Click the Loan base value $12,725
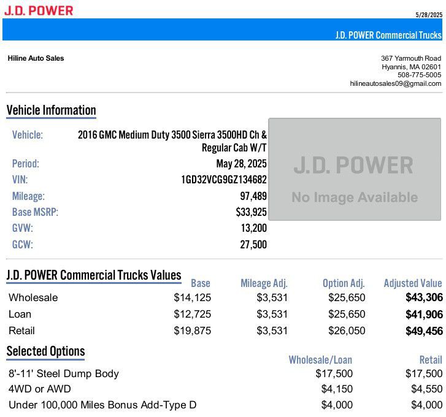 pos(193,315)
